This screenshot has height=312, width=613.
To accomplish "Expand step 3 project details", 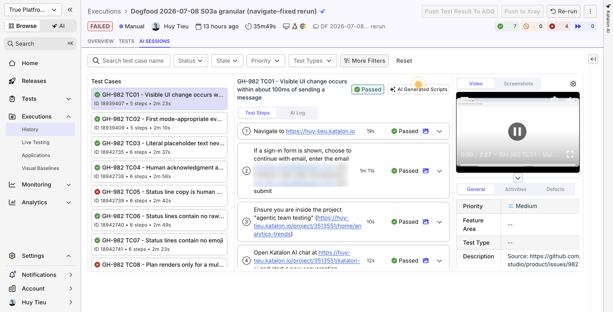I will coord(439,222).
